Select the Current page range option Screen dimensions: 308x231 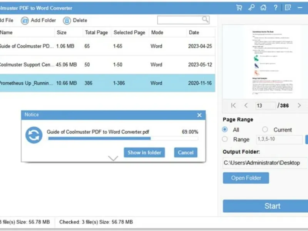click(265, 129)
